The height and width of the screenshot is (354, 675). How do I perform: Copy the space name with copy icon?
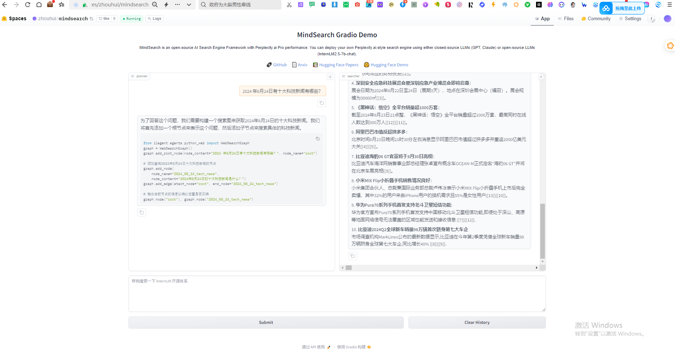[91, 18]
